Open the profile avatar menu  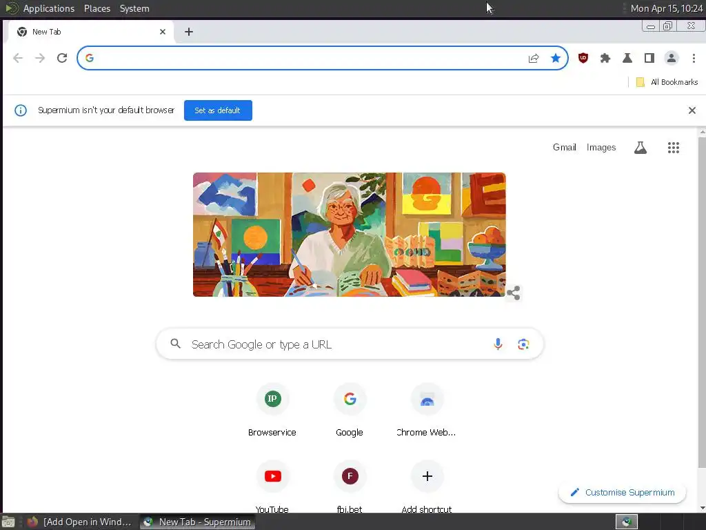coord(672,58)
